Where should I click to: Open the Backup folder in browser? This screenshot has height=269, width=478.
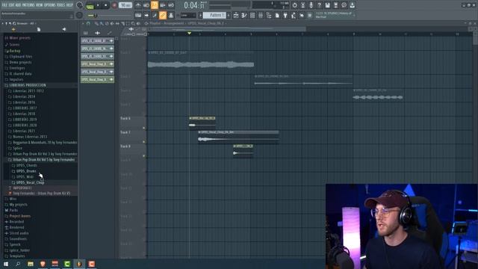click(x=15, y=51)
